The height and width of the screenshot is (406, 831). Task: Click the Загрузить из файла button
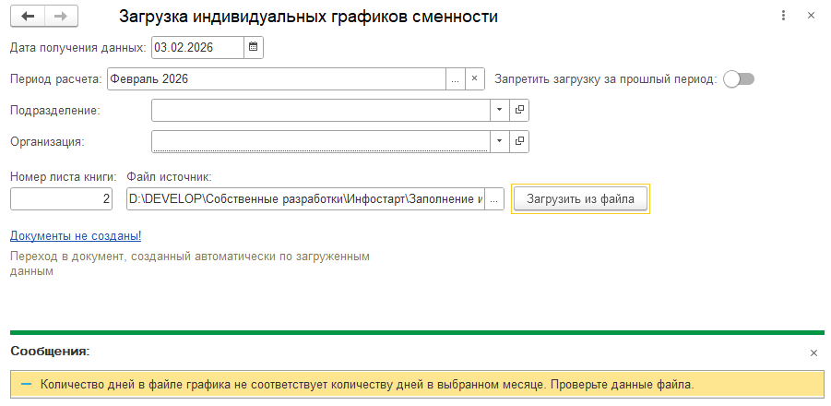point(580,199)
